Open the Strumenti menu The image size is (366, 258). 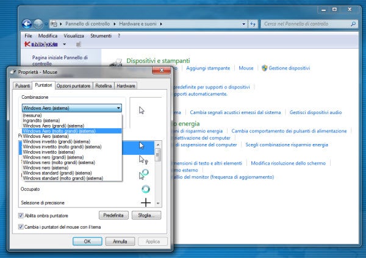[101, 36]
